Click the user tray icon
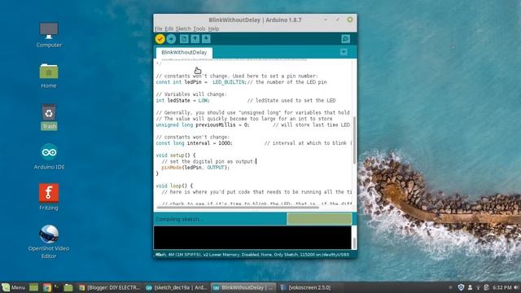 coord(471,287)
